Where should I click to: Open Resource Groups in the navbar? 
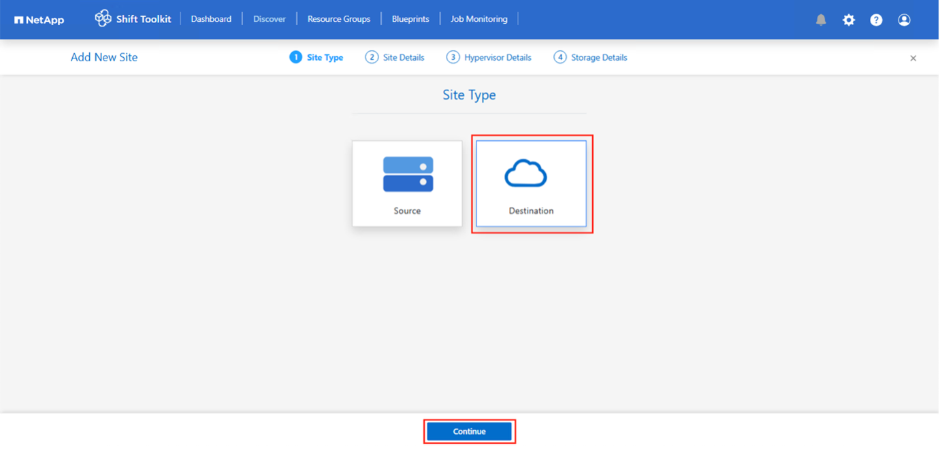point(339,19)
